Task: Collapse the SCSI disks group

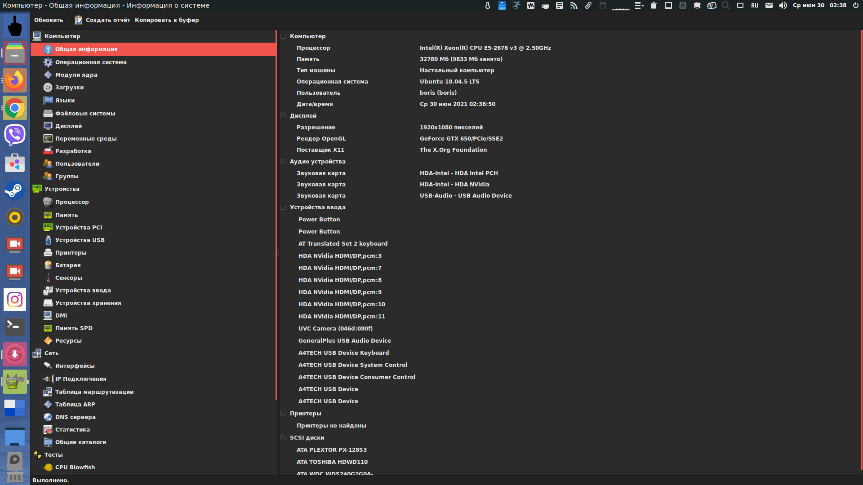Action: coord(283,438)
